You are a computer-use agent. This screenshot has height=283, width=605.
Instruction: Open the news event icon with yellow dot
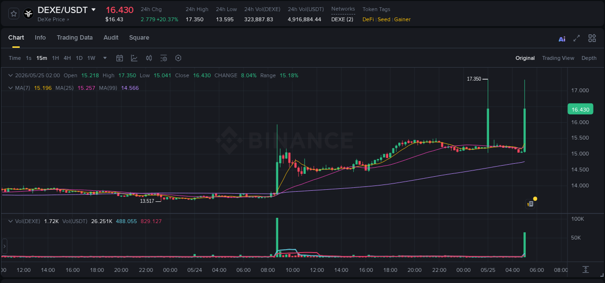point(531,203)
